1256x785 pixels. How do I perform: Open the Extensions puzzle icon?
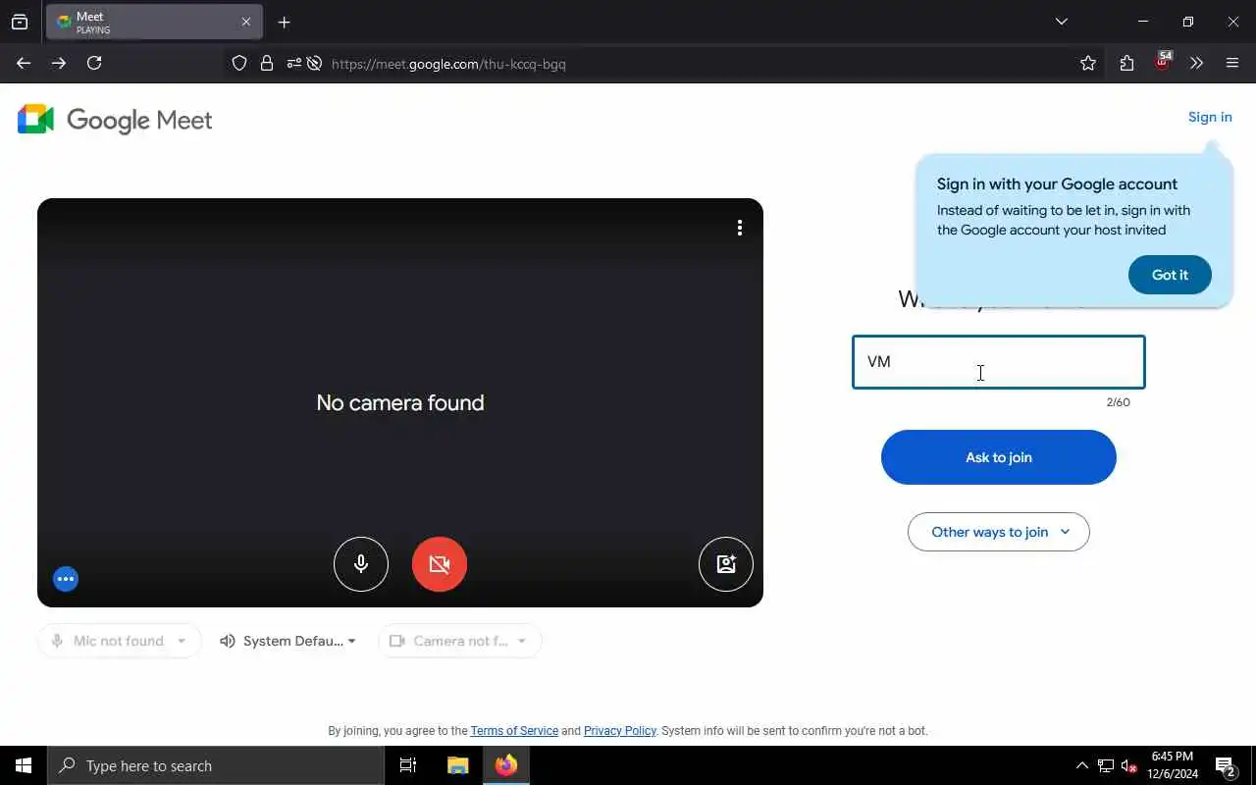pyautogui.click(x=1126, y=63)
